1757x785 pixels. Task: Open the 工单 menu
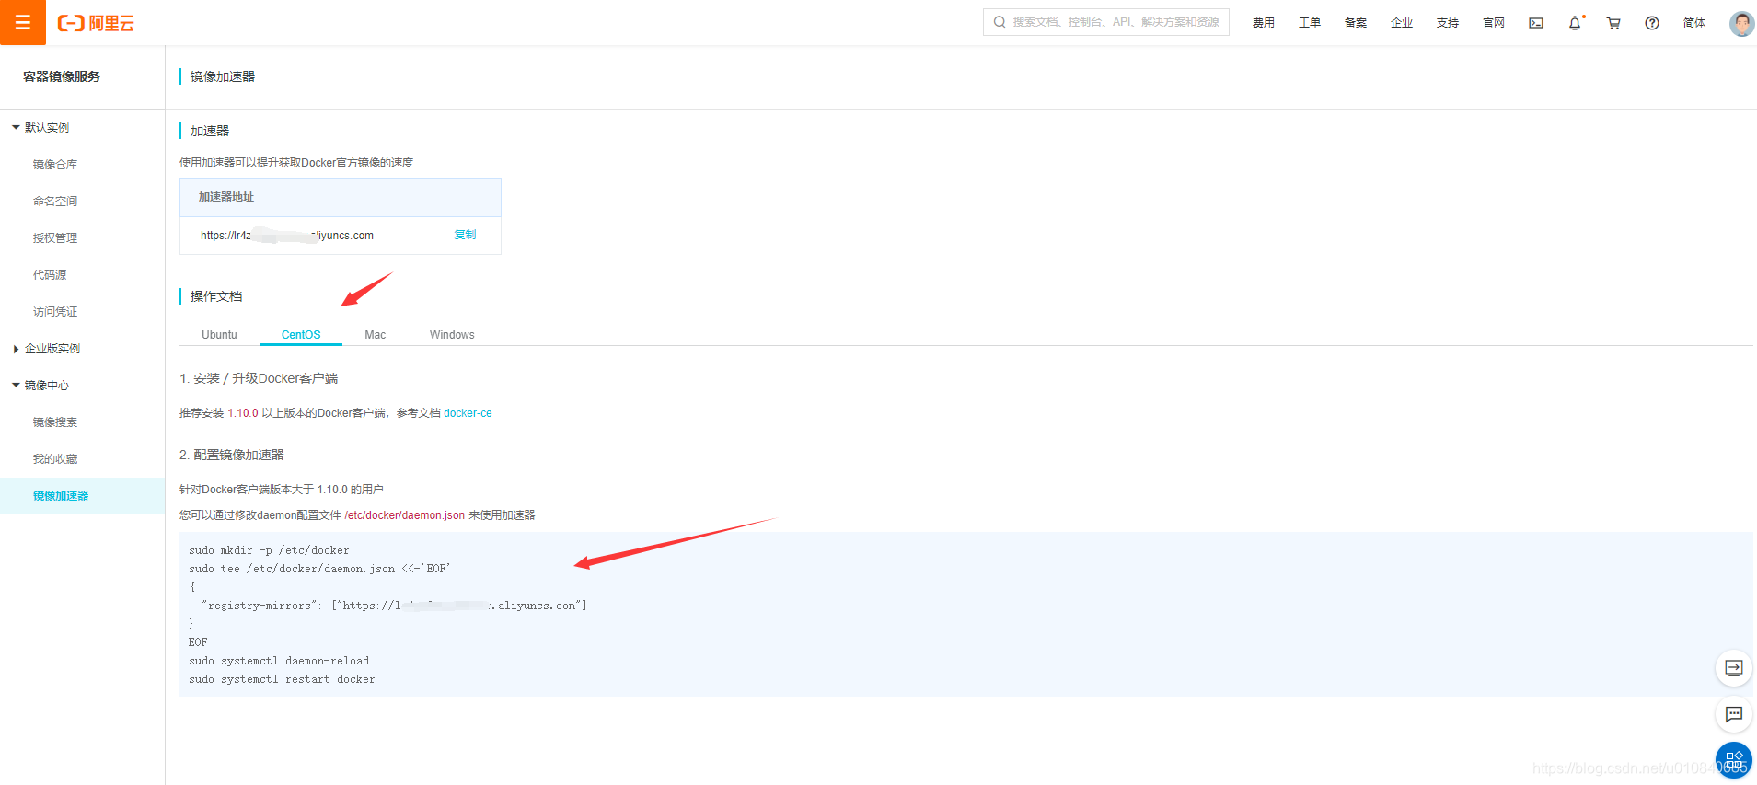pyautogui.click(x=1310, y=23)
